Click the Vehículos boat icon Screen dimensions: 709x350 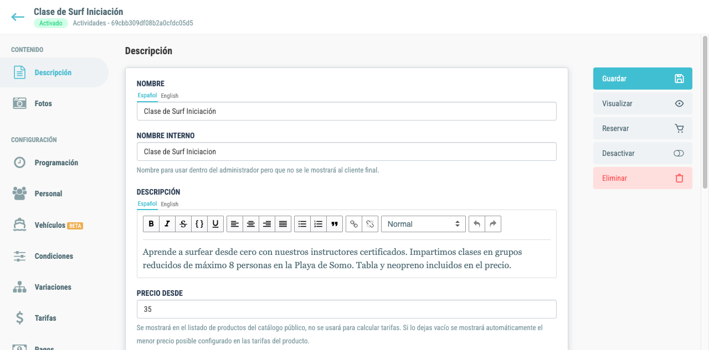click(19, 225)
